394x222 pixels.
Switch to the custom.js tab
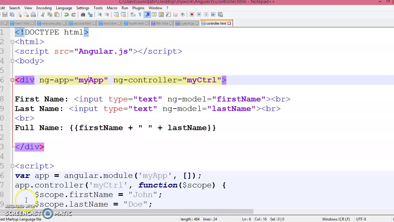tap(187, 23)
